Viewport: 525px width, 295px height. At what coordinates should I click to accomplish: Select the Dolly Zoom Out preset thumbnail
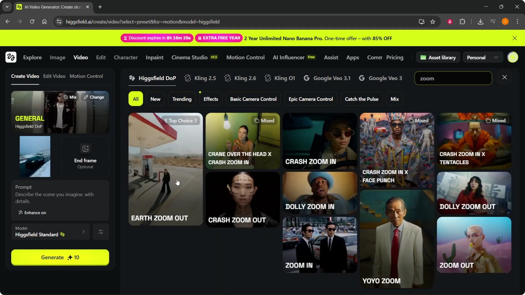[x=474, y=193]
